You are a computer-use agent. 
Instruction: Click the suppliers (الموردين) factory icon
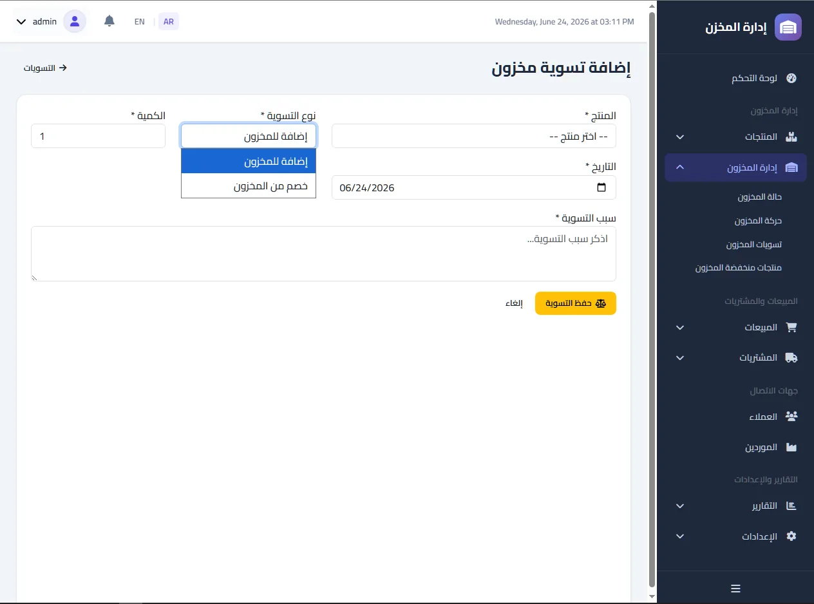pyautogui.click(x=792, y=447)
